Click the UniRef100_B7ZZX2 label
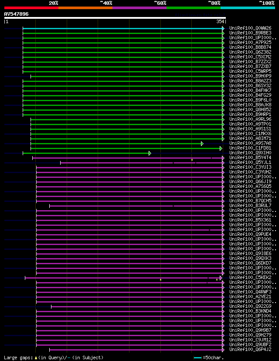279x361 pixels. (251, 62)
